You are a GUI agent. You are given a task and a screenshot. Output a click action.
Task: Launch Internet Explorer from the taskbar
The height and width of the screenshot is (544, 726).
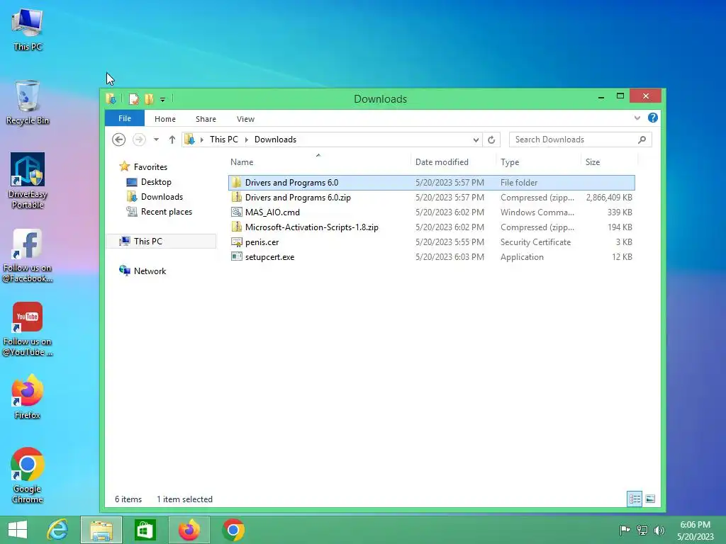point(57,530)
